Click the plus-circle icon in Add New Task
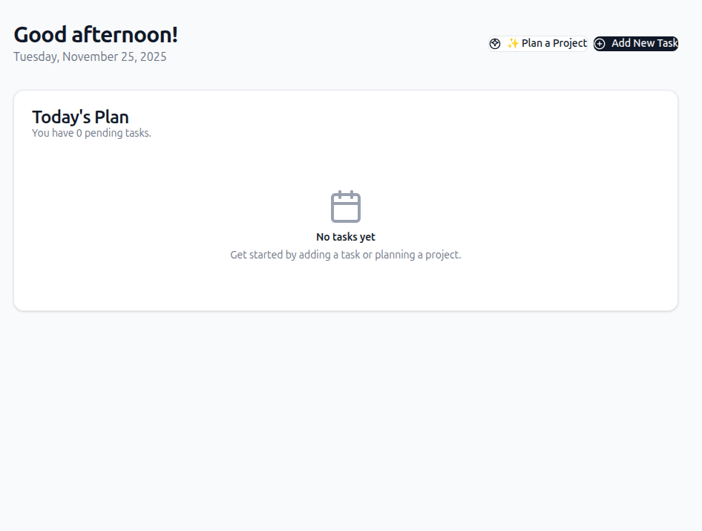 (x=600, y=44)
